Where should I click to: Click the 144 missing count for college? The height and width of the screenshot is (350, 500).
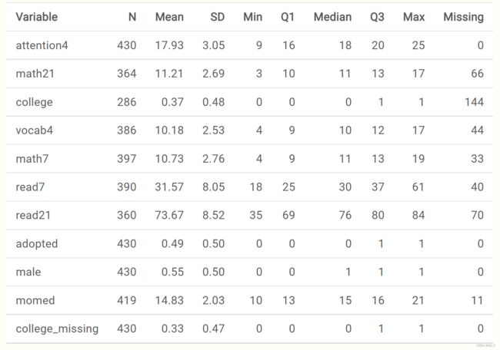coord(474,102)
